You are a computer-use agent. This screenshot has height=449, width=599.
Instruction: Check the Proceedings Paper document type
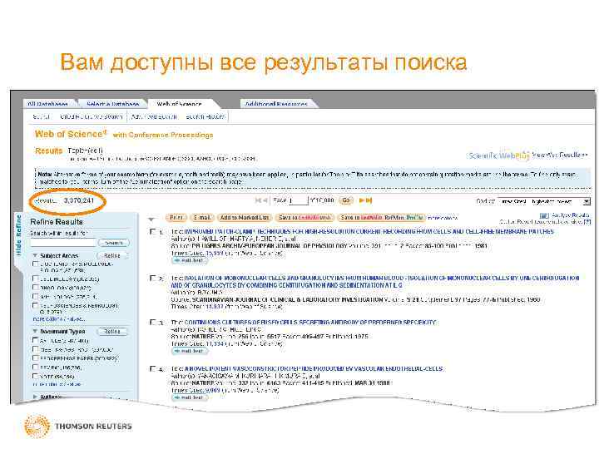(x=36, y=358)
